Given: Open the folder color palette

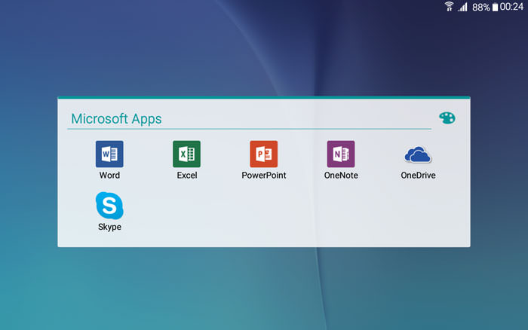Looking at the screenshot, I should (x=447, y=118).
